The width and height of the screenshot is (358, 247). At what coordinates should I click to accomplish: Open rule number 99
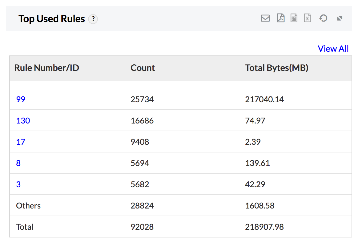coord(21,99)
